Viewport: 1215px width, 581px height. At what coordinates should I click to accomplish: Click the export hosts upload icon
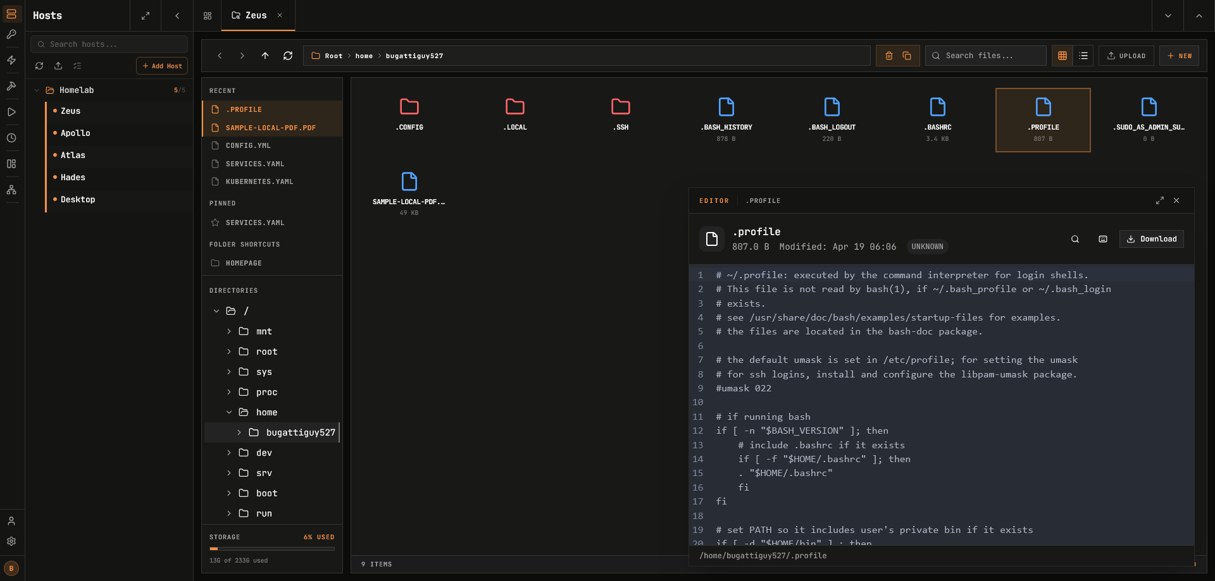tap(58, 66)
